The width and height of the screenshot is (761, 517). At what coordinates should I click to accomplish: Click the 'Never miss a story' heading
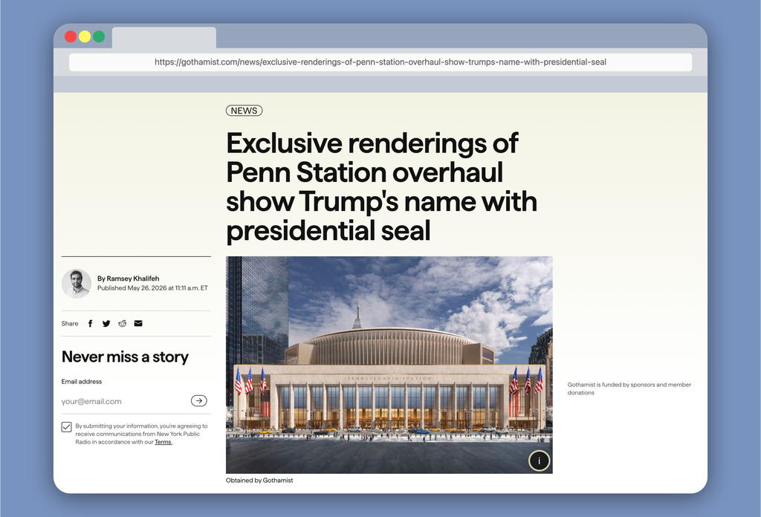coord(125,357)
